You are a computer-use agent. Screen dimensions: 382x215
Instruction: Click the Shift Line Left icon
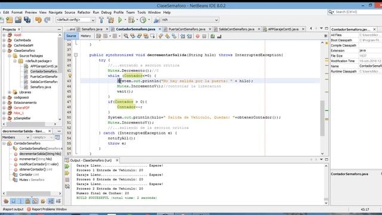[183, 36]
